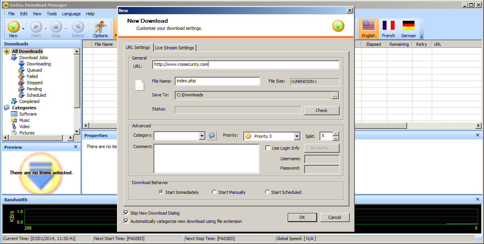Image resolution: width=484 pixels, height=244 pixels.
Task: Show Queued jobs in the tree
Action: [x=34, y=70]
